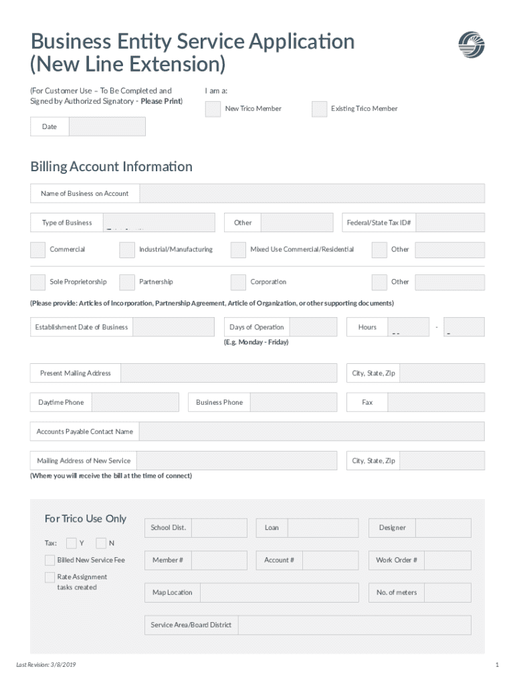
Task: Click the Trico logo icon
Action: tap(471, 45)
